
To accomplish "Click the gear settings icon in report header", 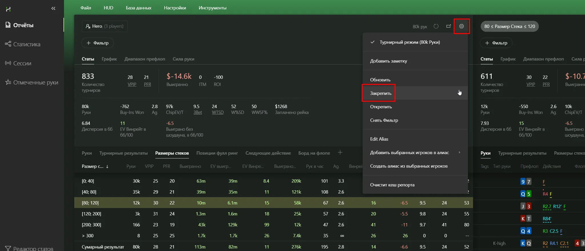I will (x=461, y=26).
